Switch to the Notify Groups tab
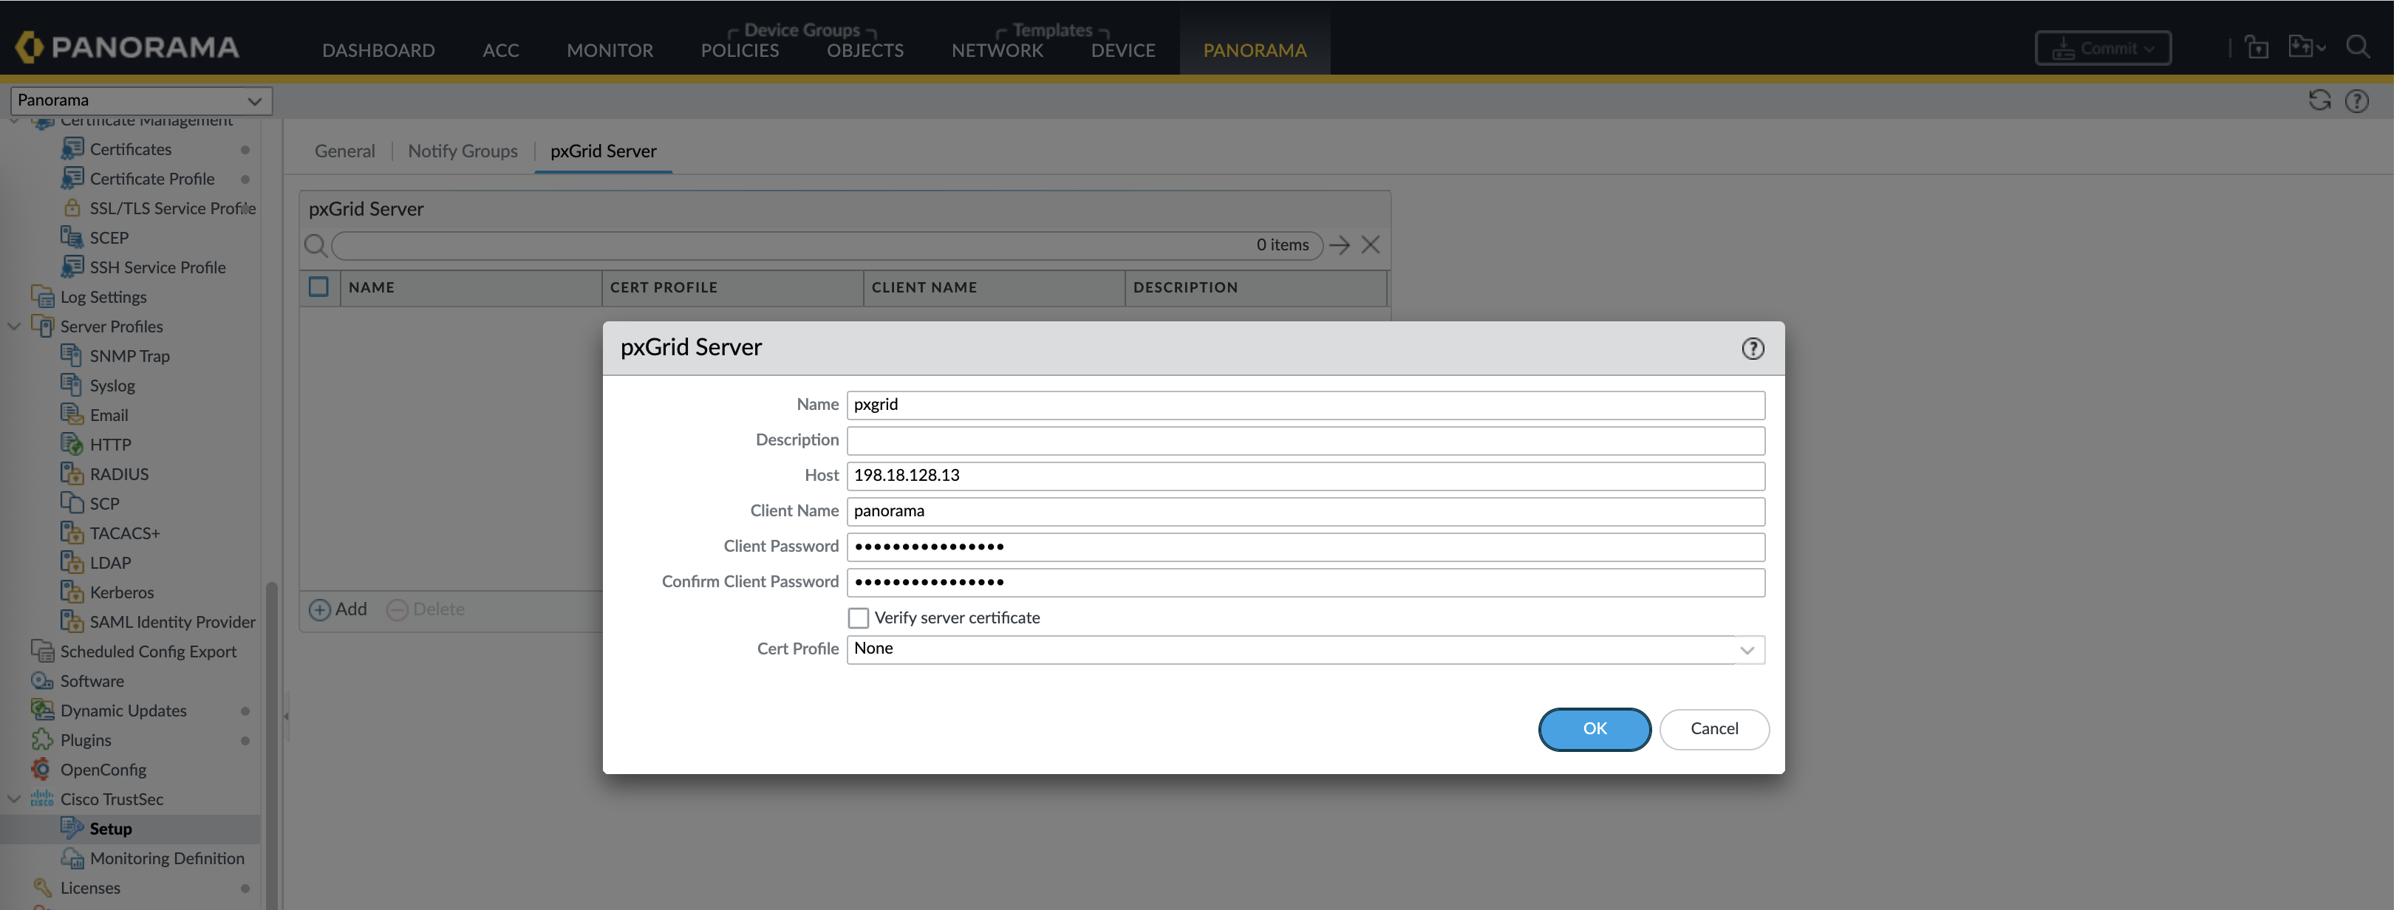The image size is (2394, 910). 462,151
